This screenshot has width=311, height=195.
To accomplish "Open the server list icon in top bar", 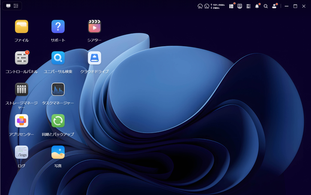I will coord(248,6).
